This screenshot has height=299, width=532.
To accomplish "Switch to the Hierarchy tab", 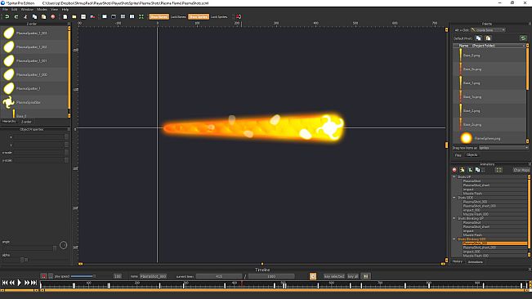I will pyautogui.click(x=9, y=122).
